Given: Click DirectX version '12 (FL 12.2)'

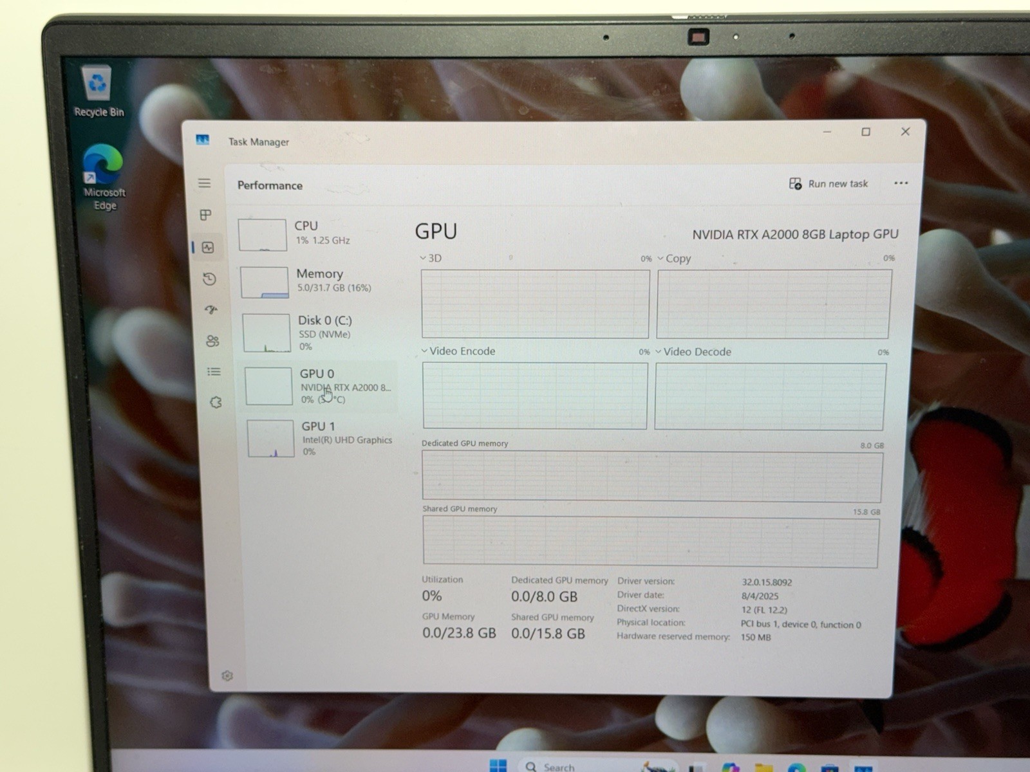Looking at the screenshot, I should coord(764,610).
